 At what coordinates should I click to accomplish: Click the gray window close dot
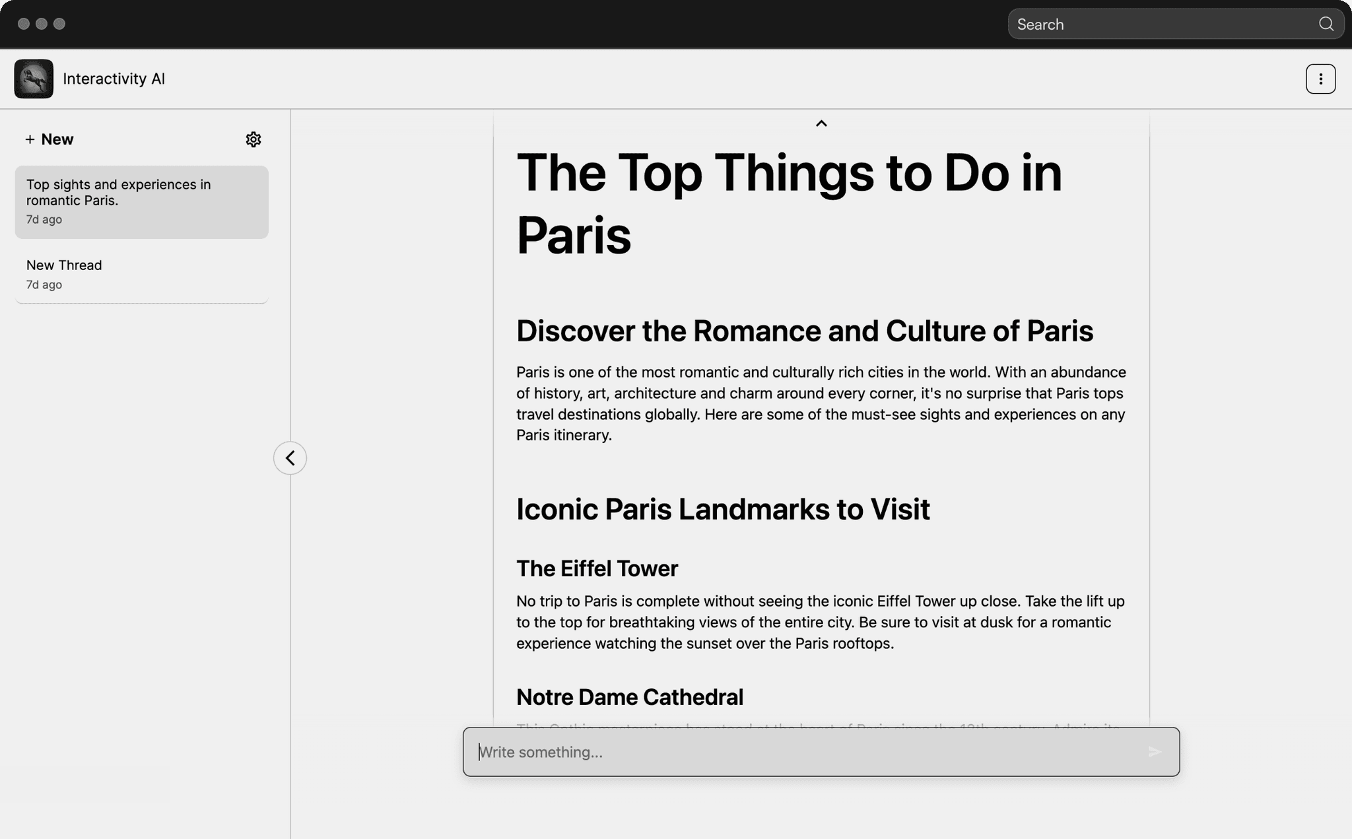(24, 24)
